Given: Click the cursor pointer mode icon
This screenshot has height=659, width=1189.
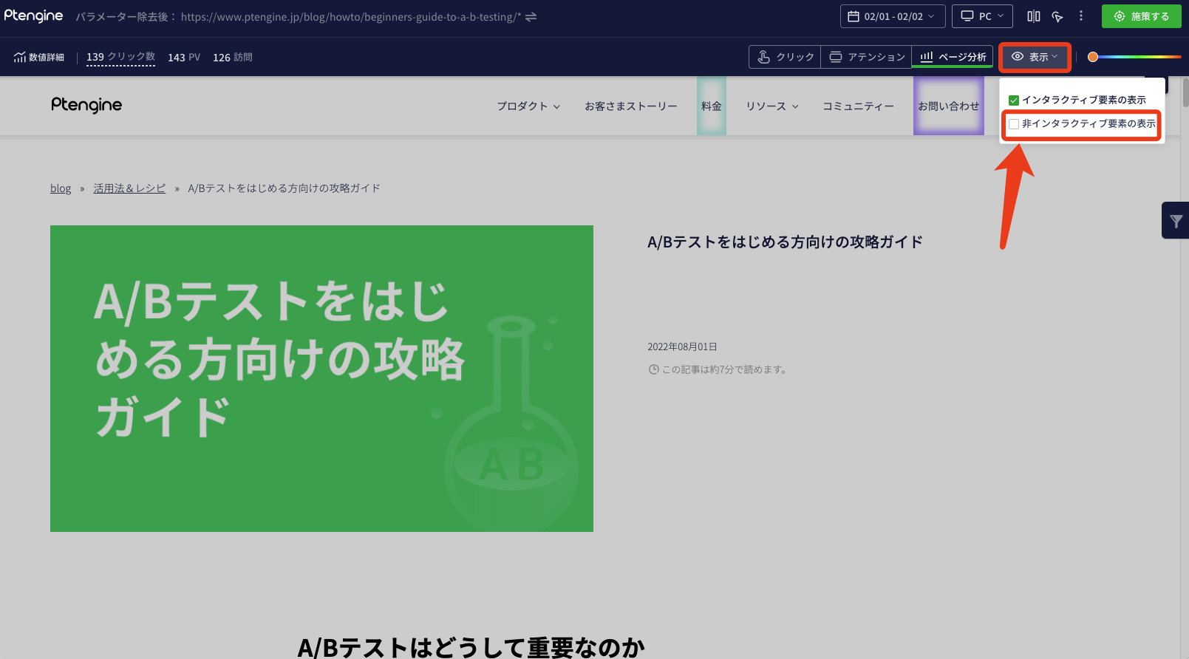Looking at the screenshot, I should tap(1057, 16).
